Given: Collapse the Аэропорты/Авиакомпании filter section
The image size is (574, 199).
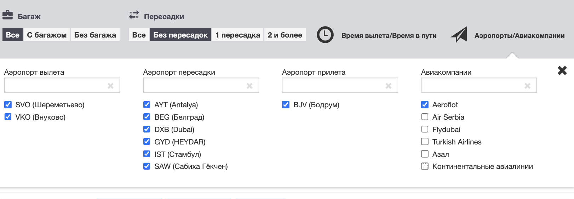Looking at the screenshot, I should [519, 35].
